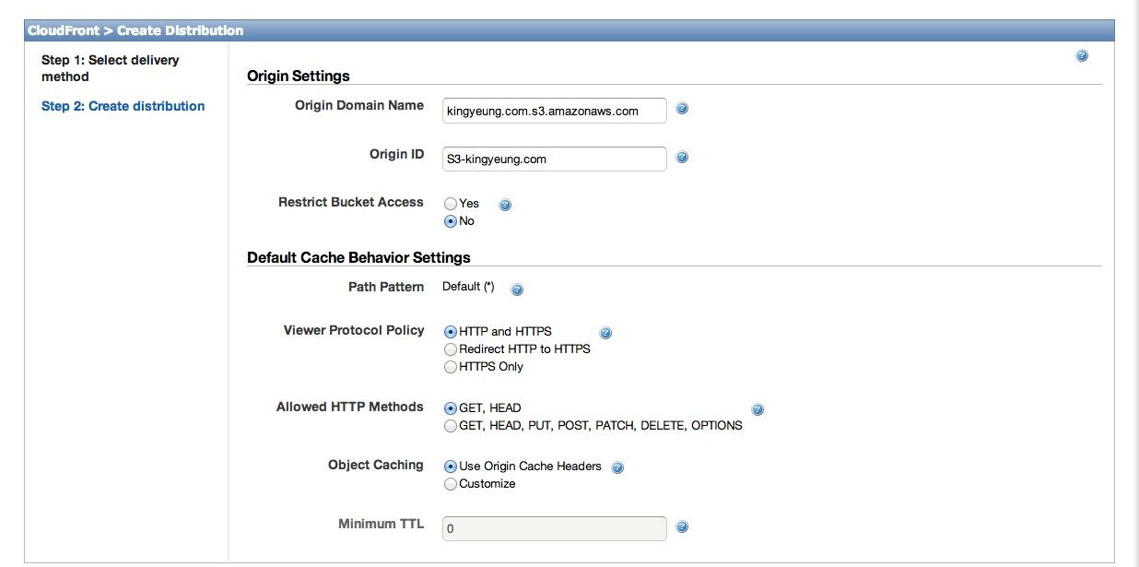Focus the Origin ID input field
Image resolution: width=1139 pixels, height=567 pixels.
554,159
